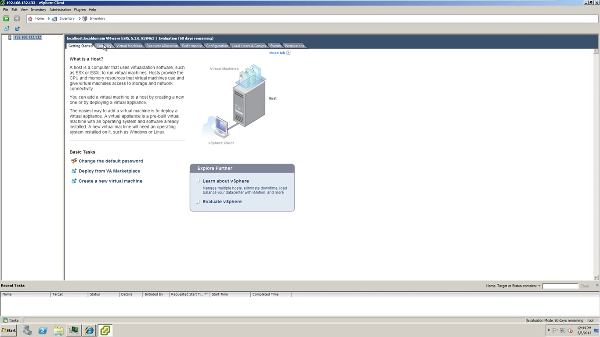
Task: Click the main panel scrollbar down arrow
Action: (x=596, y=278)
